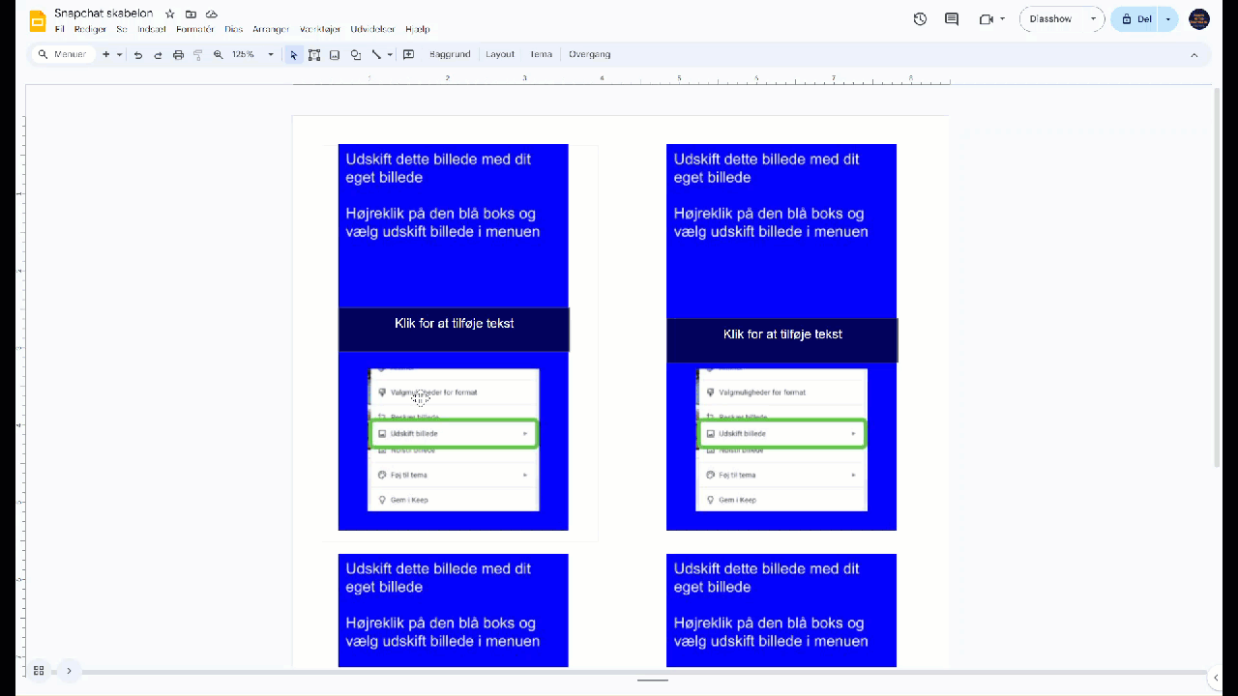Open the Arranger menu
The width and height of the screenshot is (1238, 696).
coord(271,30)
